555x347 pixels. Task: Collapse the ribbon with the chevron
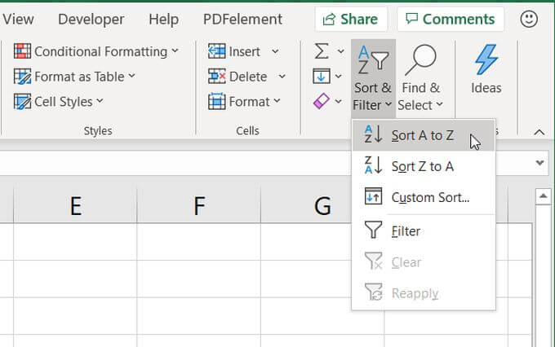pos(539,132)
